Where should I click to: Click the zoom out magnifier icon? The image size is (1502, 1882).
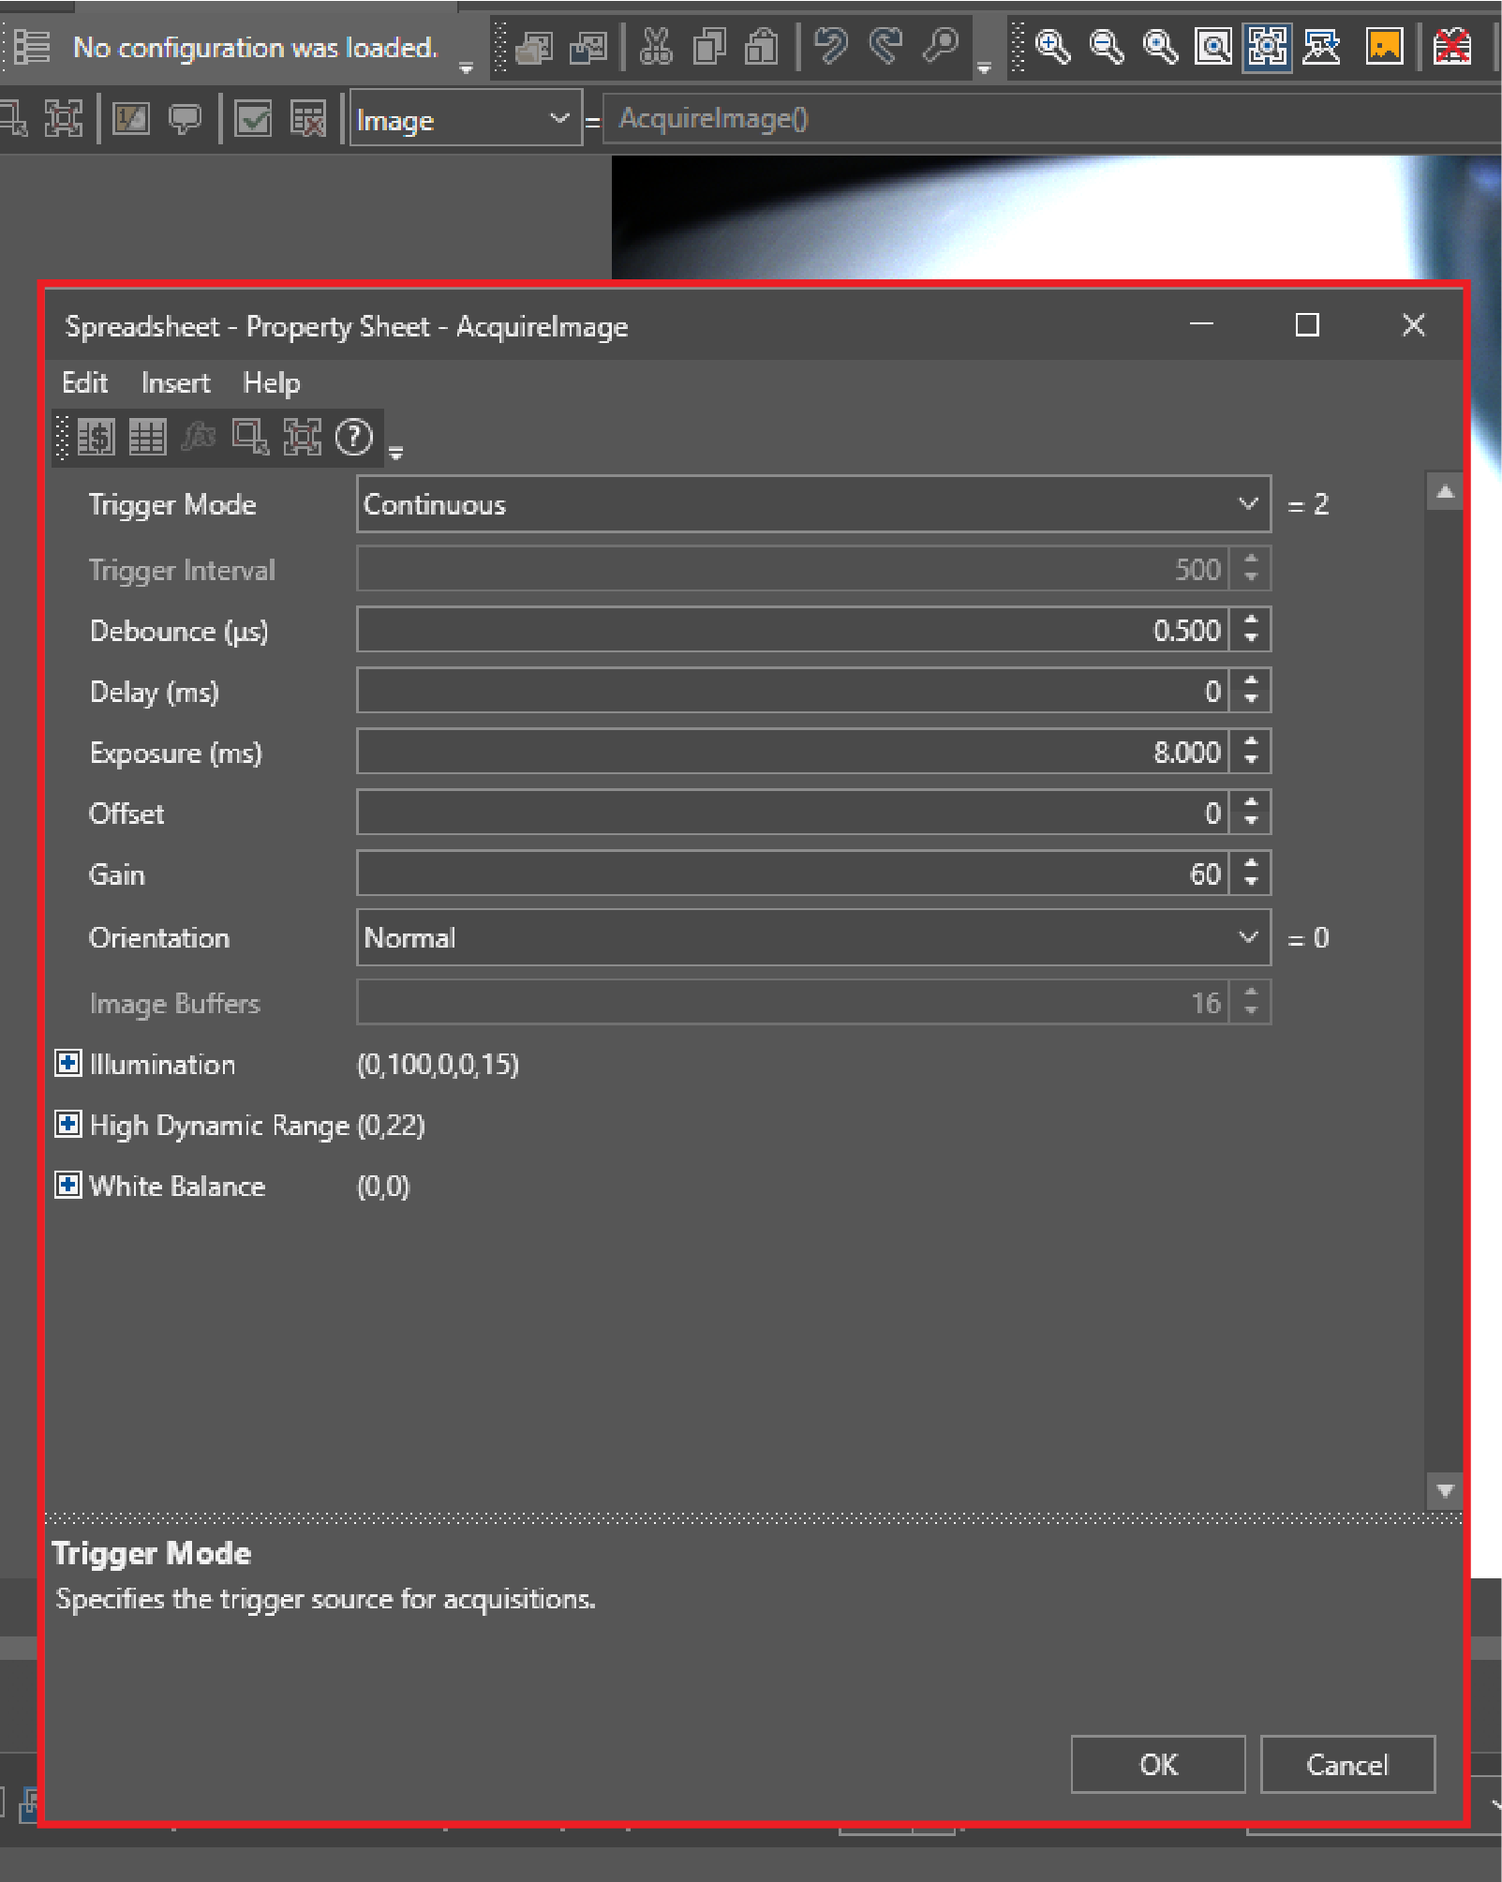click(1107, 46)
